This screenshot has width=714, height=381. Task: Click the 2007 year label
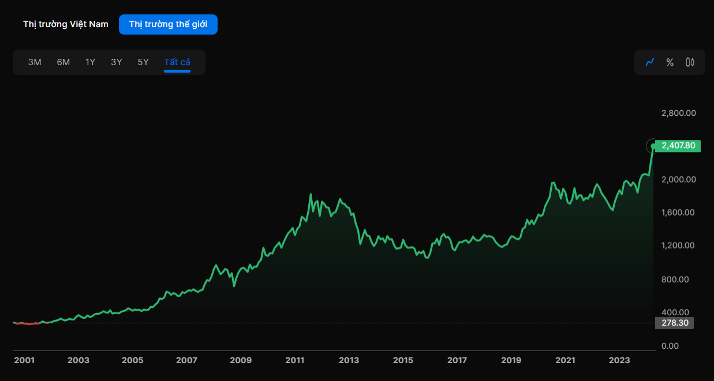pos(186,360)
